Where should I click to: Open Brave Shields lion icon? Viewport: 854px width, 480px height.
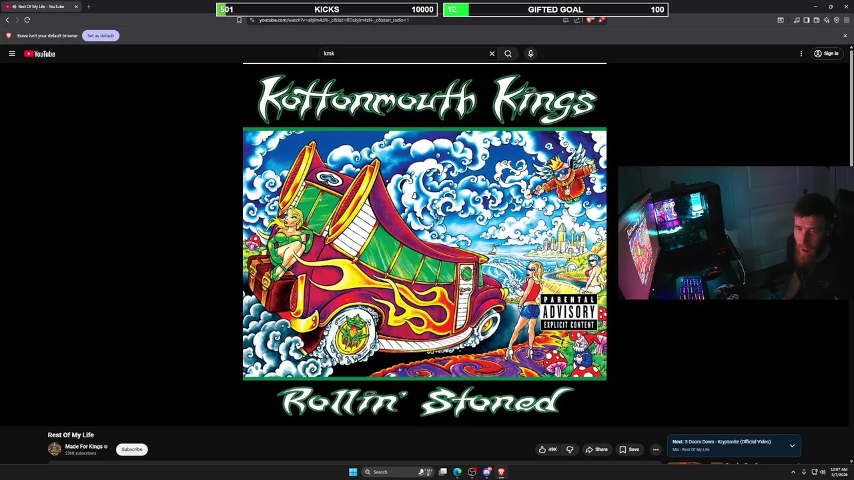click(x=590, y=20)
